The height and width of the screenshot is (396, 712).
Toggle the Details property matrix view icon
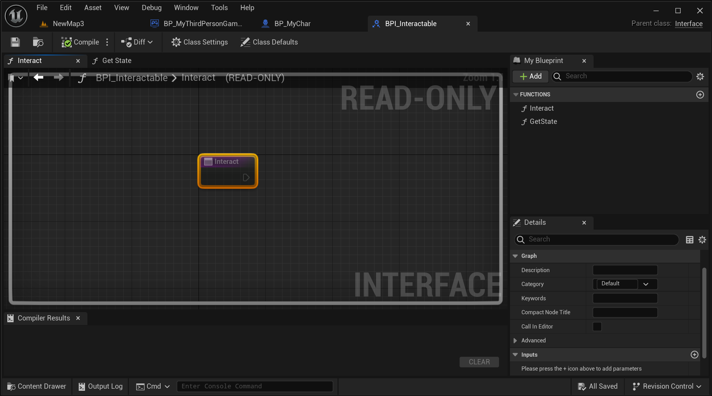pos(689,240)
